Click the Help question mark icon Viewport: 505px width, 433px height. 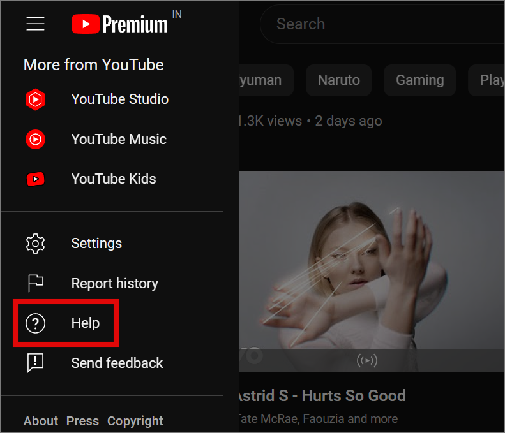coord(35,323)
